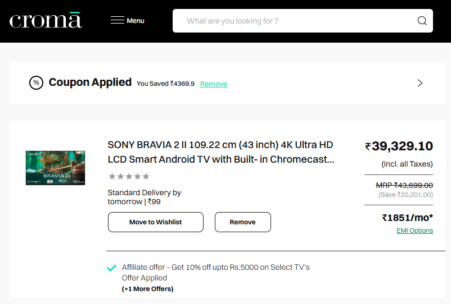
Task: Click the Coupon Applied heading
Action: [90, 82]
